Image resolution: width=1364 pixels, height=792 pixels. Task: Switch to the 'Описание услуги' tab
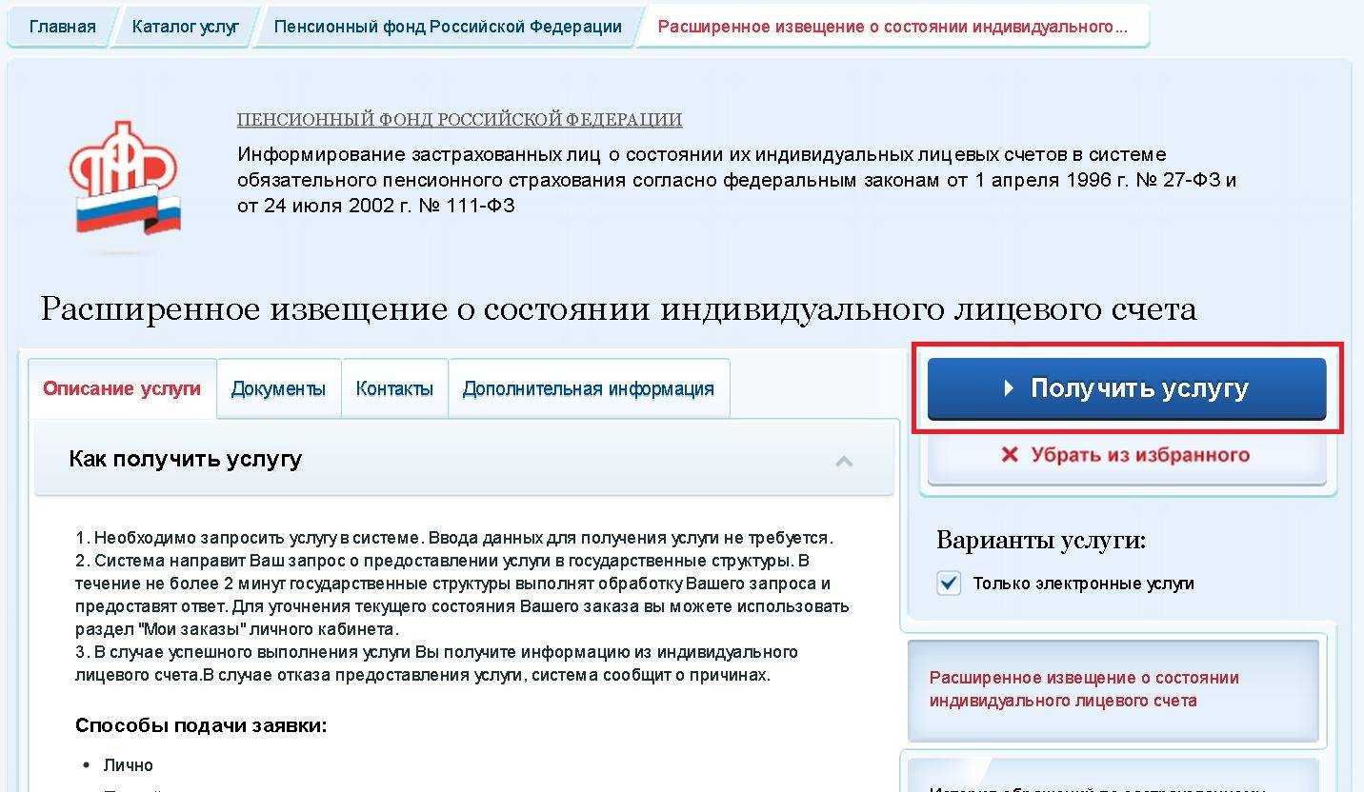point(122,388)
